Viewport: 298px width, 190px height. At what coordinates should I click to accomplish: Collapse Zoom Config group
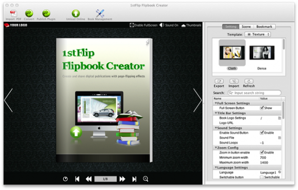coord(216,148)
